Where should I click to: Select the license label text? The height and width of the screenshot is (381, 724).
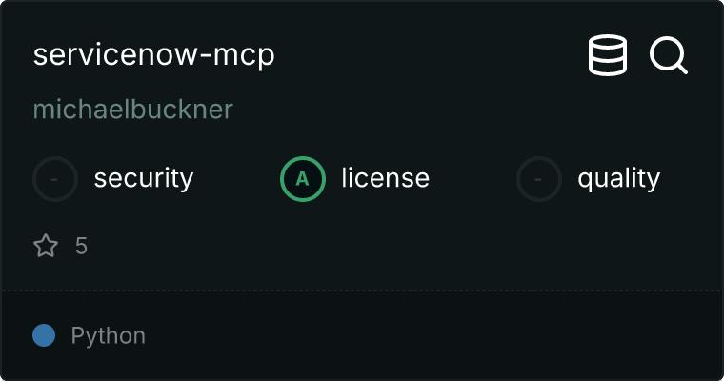[x=386, y=178]
